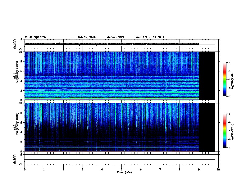The height and width of the screenshot is (190, 246).
Task: Select the date text "Feb. 28, 2018"
Action: (87, 37)
